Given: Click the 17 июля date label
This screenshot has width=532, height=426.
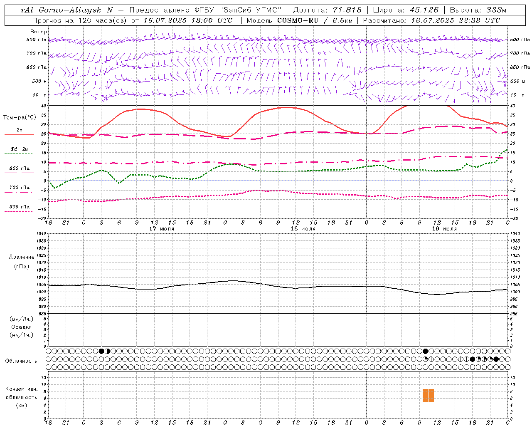Looking at the screenshot, I should (162, 229).
